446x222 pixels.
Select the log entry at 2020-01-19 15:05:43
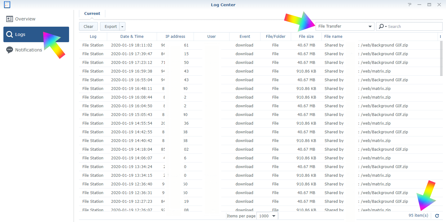click(259, 115)
